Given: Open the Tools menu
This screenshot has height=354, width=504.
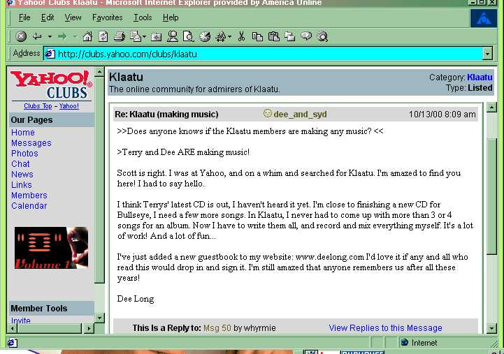Looking at the screenshot, I should pos(143,17).
